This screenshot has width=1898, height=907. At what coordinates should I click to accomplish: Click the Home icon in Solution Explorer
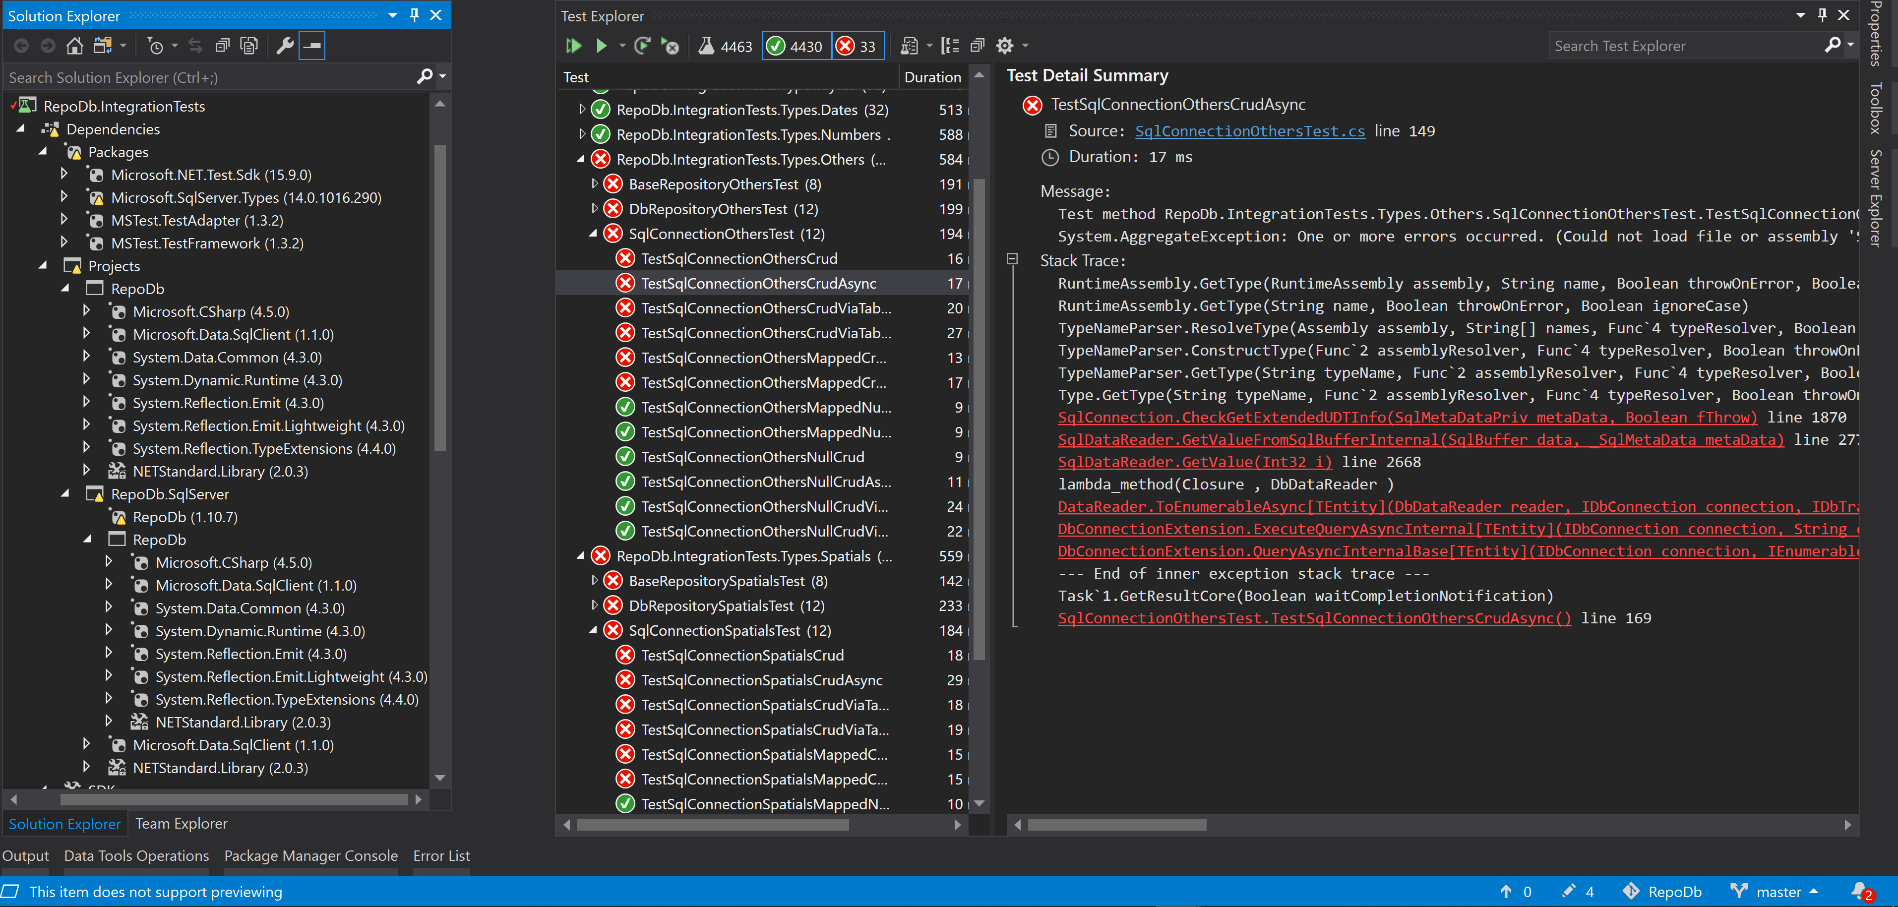coord(74,46)
